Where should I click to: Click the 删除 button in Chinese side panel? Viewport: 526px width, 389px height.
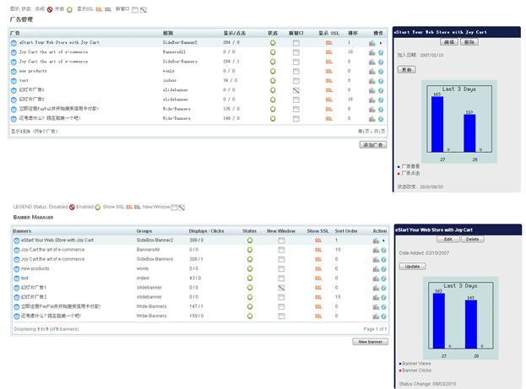pos(469,42)
